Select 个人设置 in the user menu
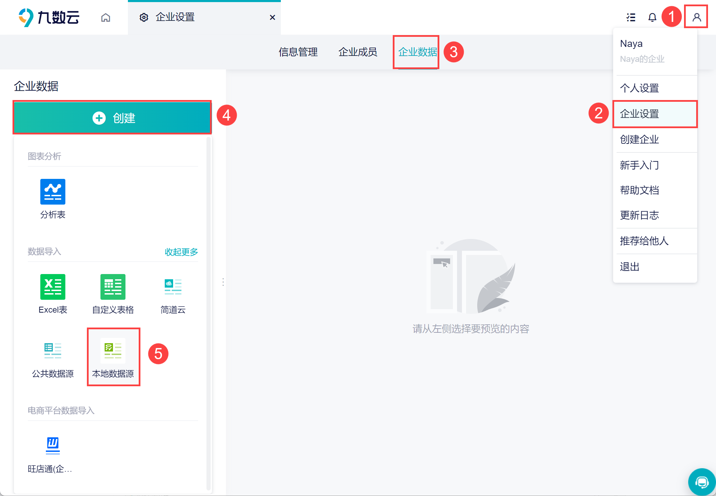The image size is (716, 496). [x=640, y=88]
